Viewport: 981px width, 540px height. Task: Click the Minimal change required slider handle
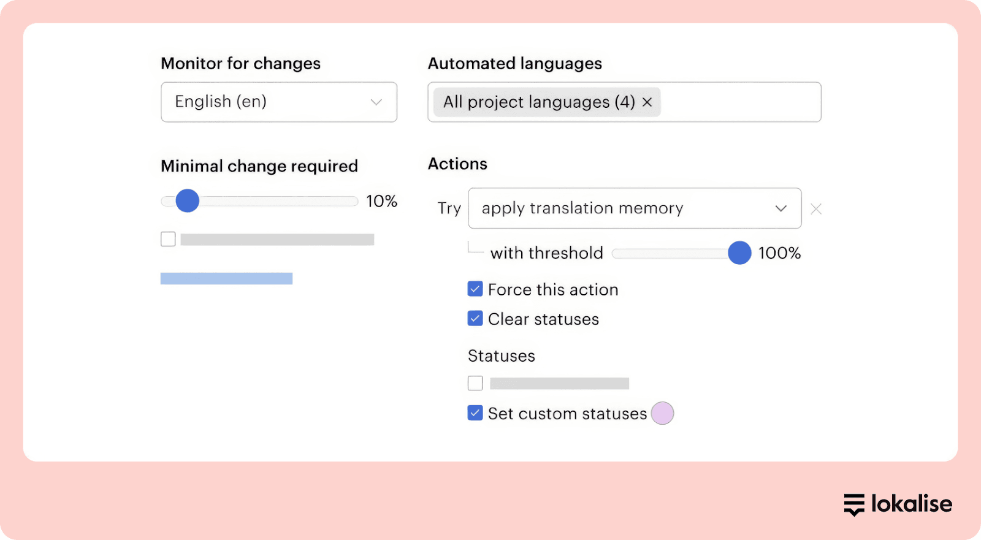(x=188, y=201)
